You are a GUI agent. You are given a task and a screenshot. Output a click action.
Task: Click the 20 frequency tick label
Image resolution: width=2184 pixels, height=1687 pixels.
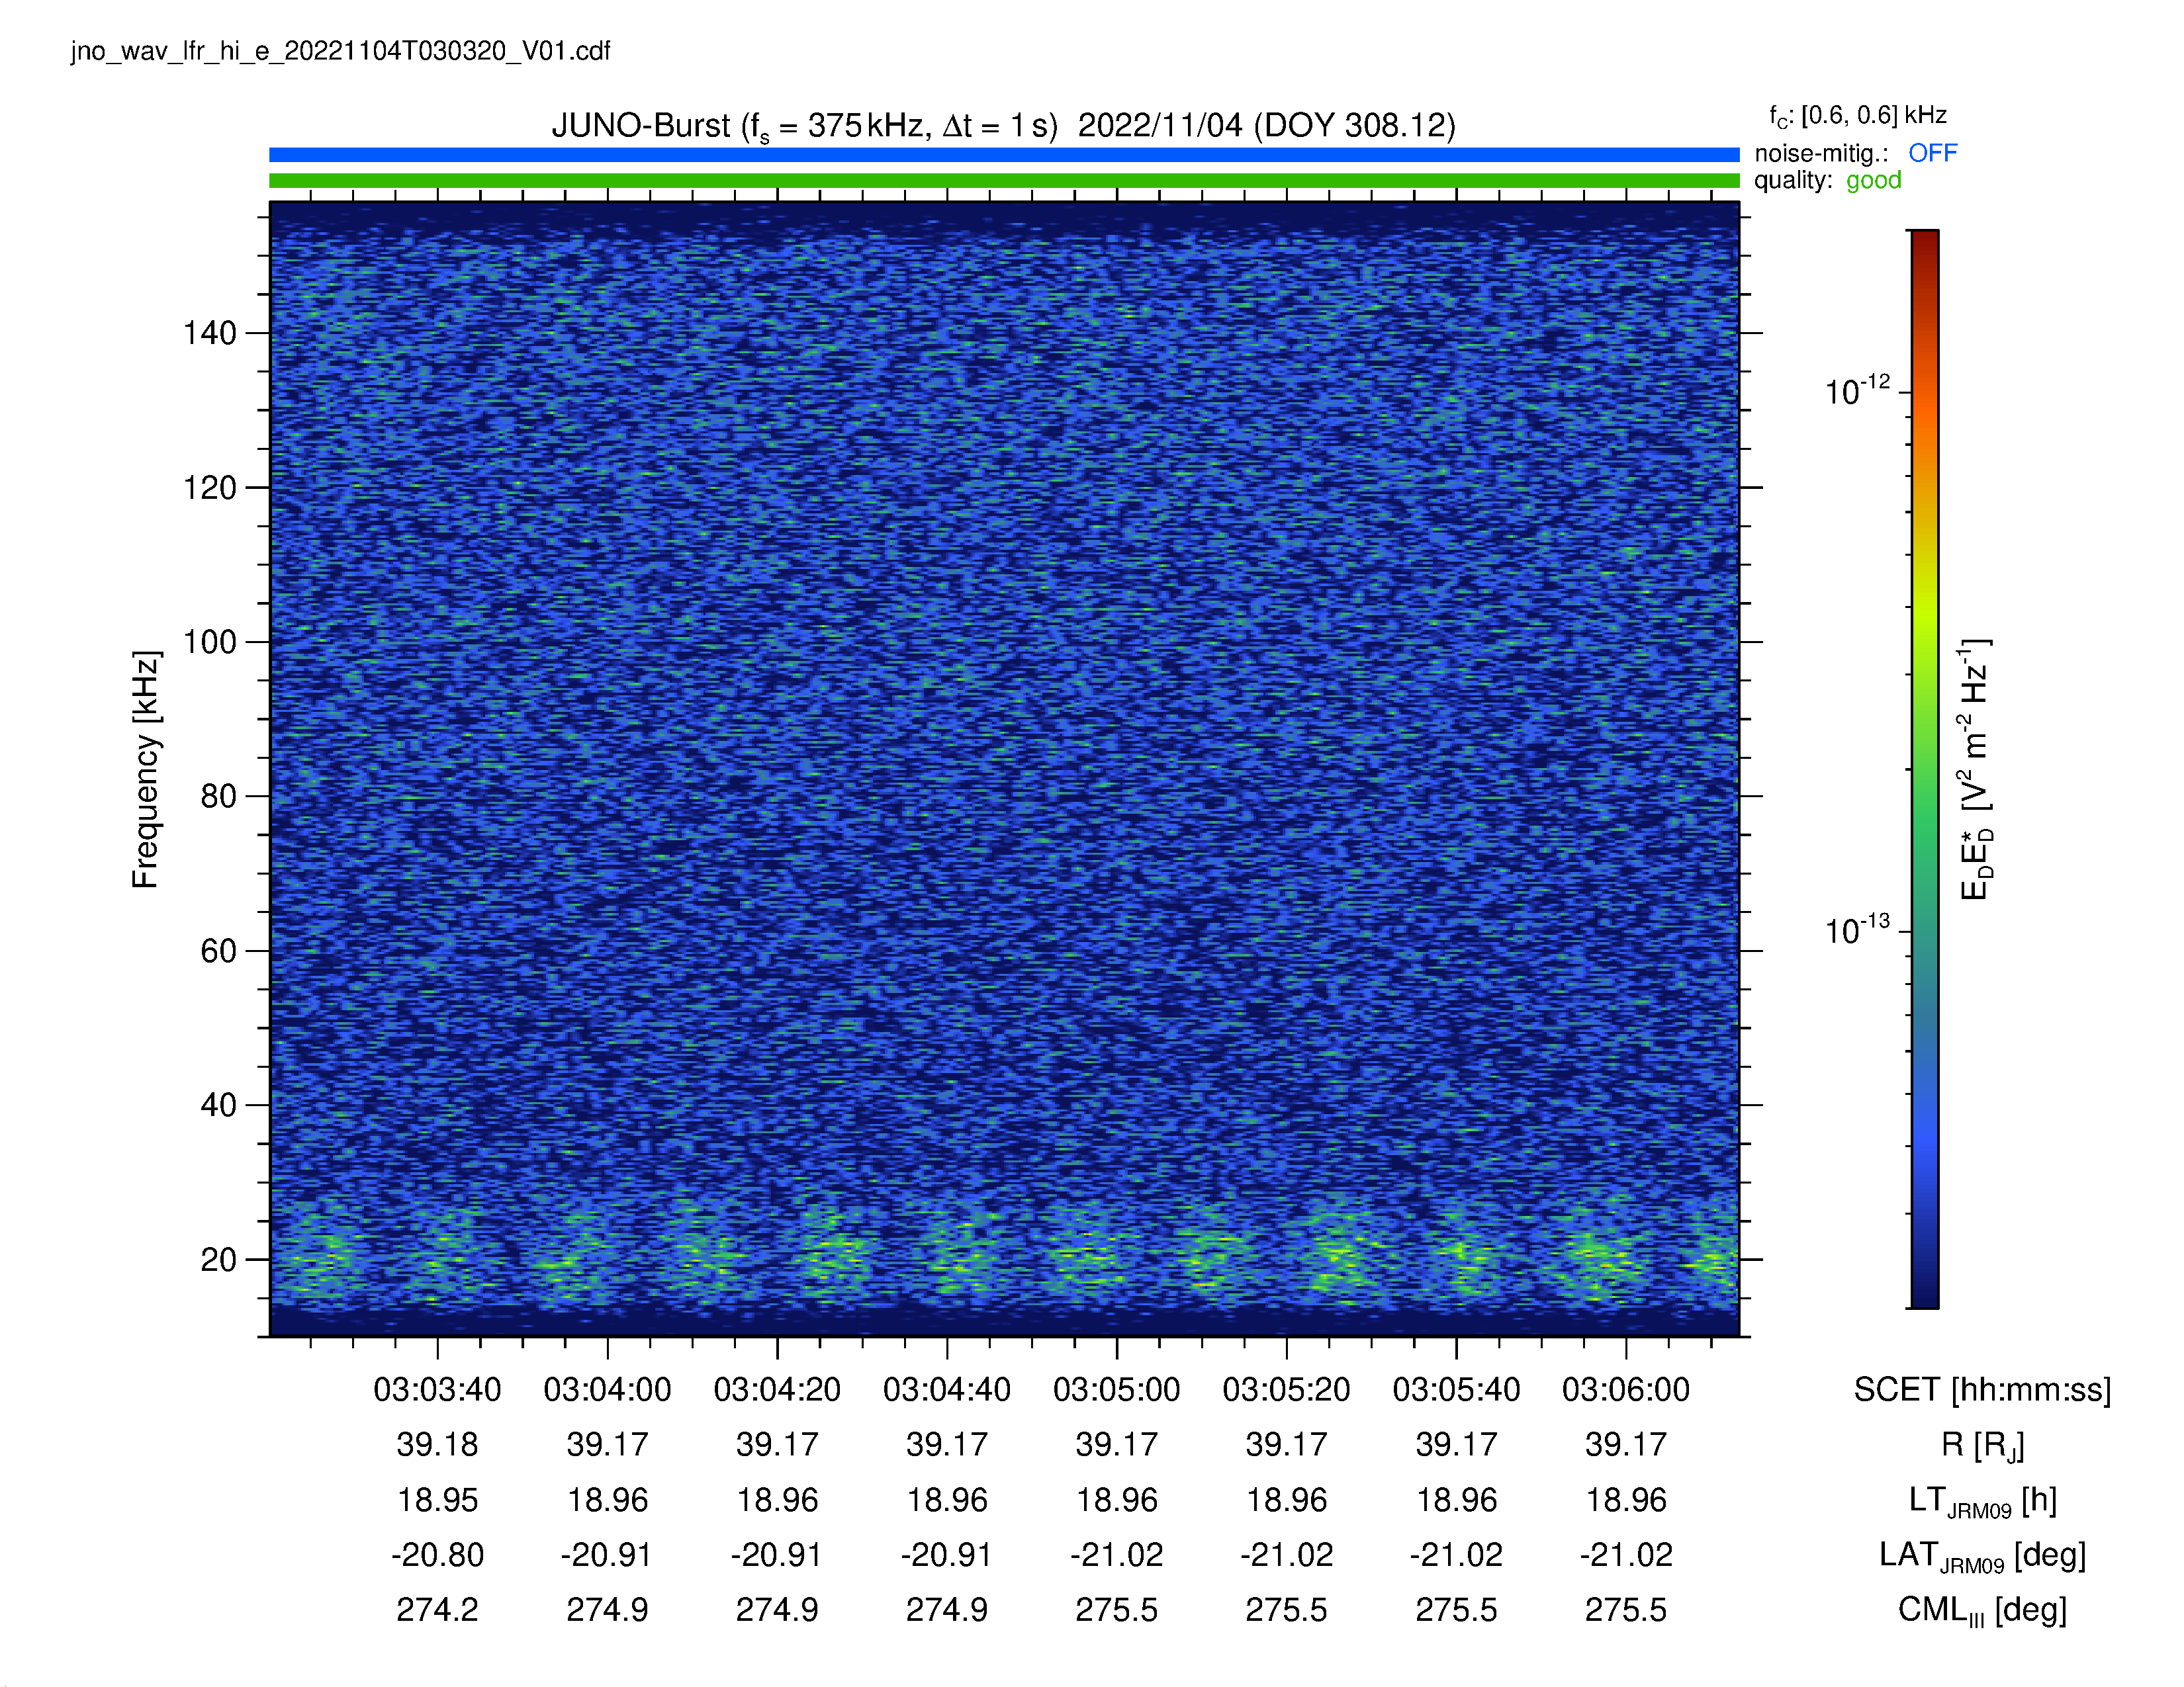(218, 1259)
